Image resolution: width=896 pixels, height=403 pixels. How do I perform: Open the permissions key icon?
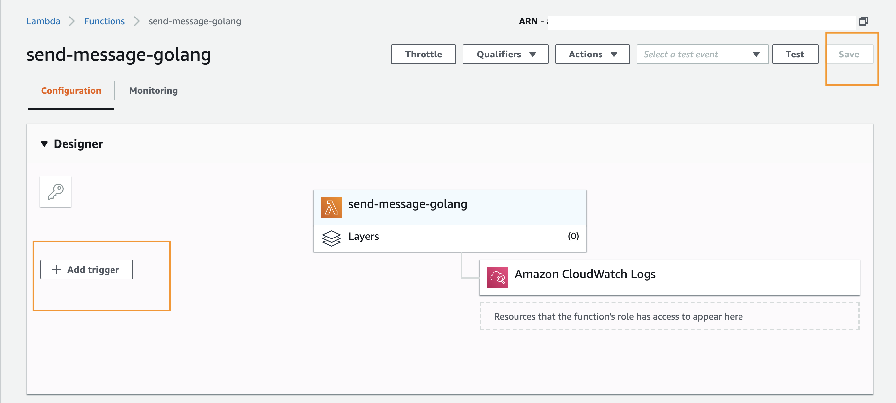tap(56, 192)
